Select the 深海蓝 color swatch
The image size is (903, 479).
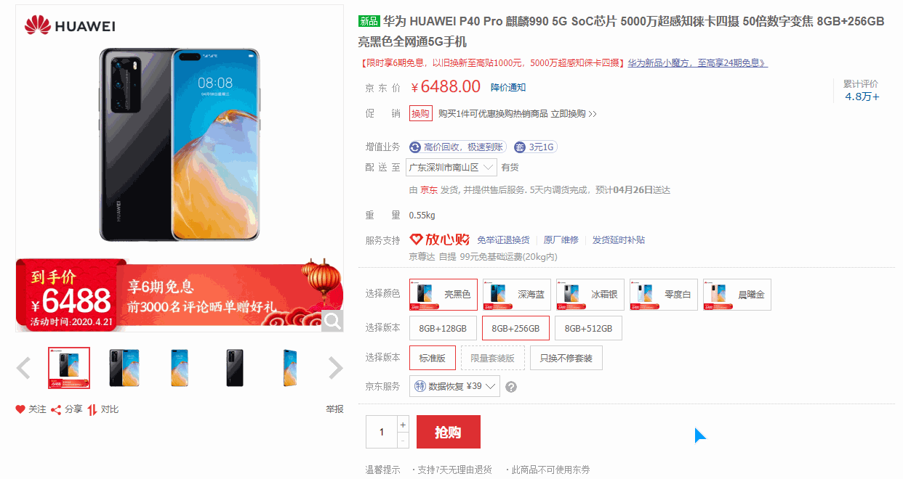pos(516,295)
